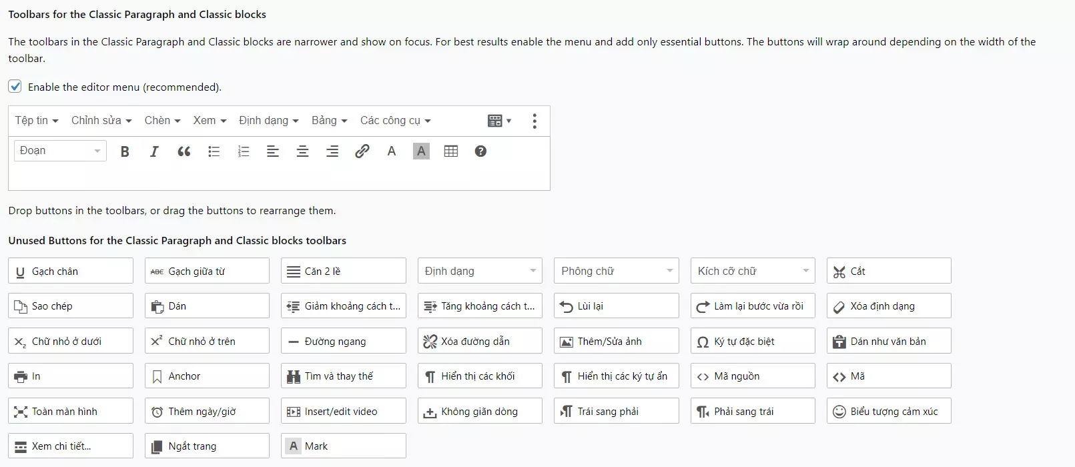Click the help question mark icon

point(480,151)
